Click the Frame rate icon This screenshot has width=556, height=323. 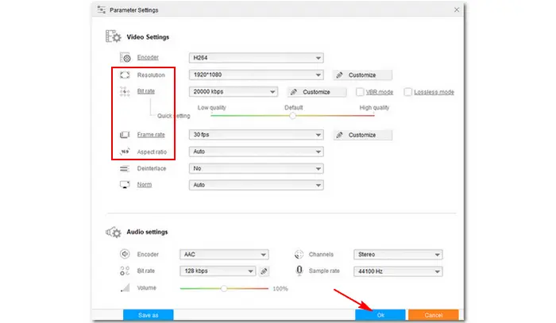tap(125, 135)
